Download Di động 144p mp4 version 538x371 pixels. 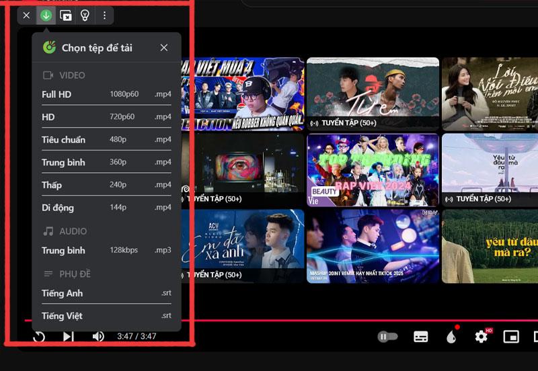pyautogui.click(x=106, y=208)
